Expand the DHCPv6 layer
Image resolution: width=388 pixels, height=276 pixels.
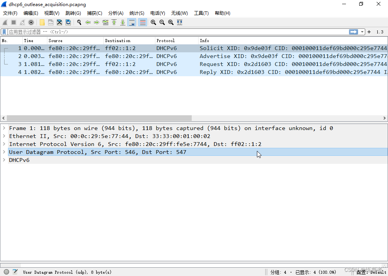[4, 160]
